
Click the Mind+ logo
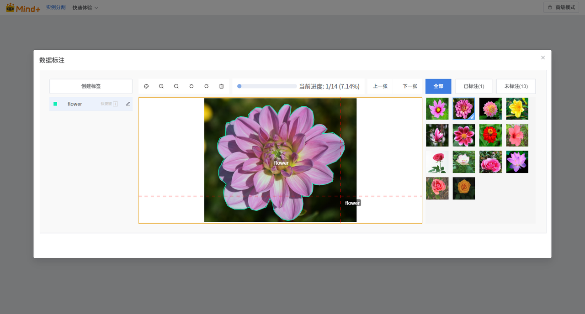(23, 7)
